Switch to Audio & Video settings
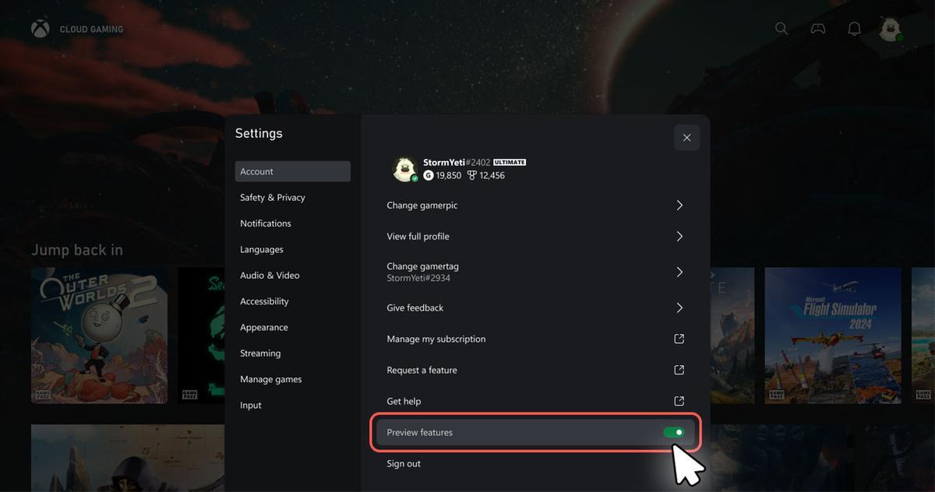The image size is (935, 492). point(270,276)
